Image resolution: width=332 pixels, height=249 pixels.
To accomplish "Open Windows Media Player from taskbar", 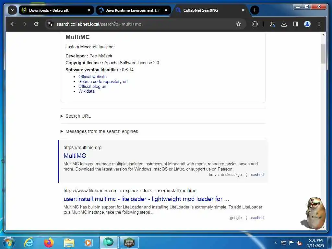I will (88, 243).
